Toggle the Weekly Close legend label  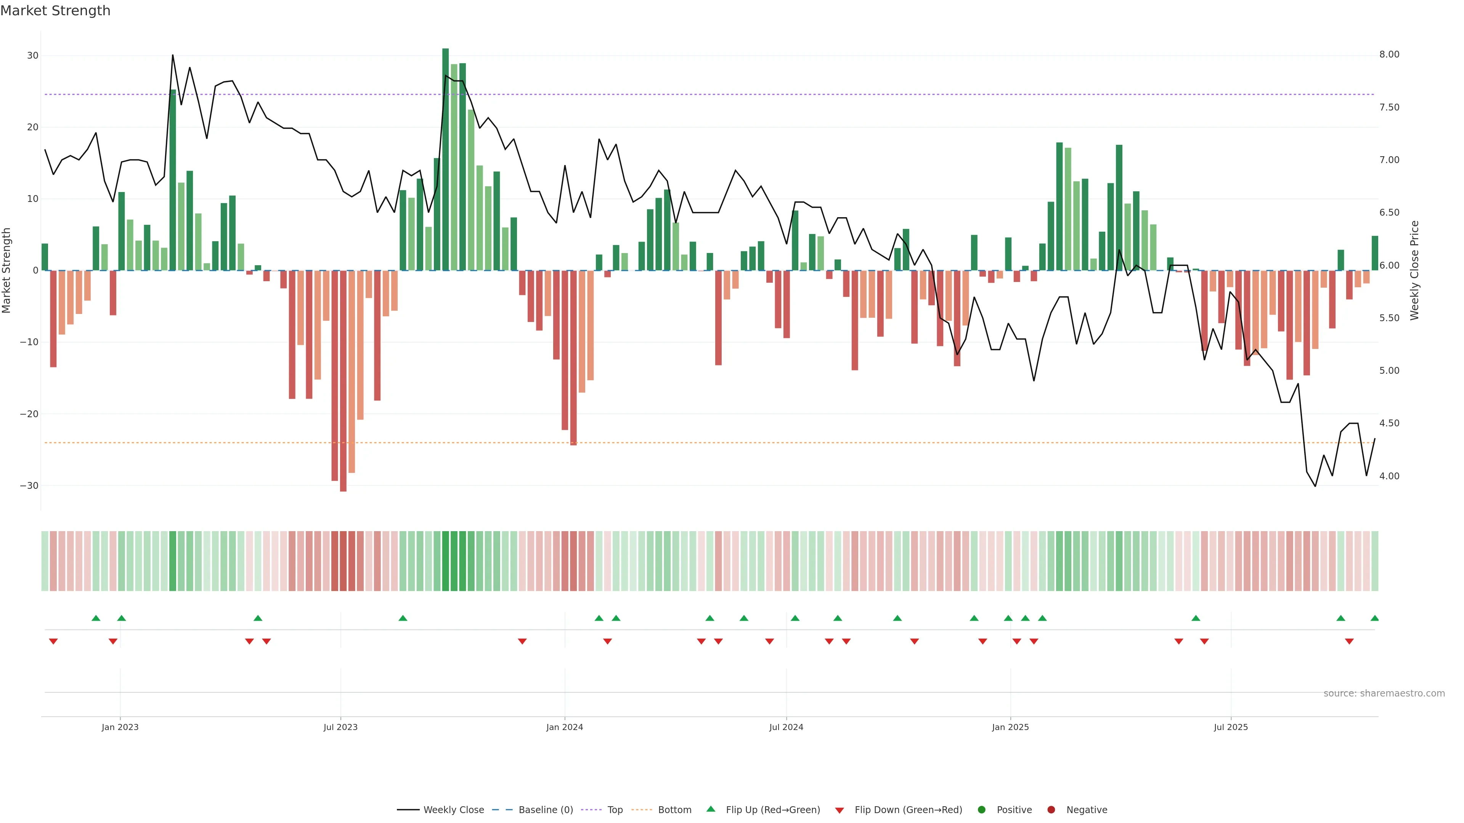pos(454,810)
